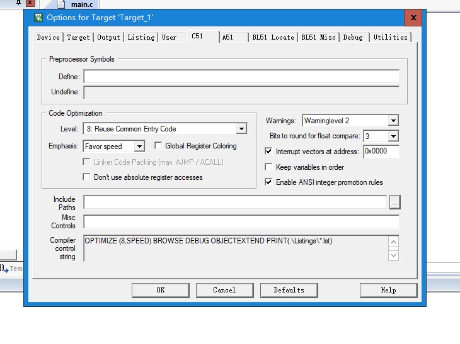Select the User tab

pos(170,37)
